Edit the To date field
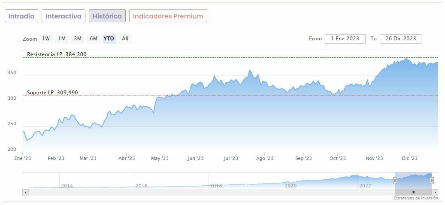 tap(401, 39)
